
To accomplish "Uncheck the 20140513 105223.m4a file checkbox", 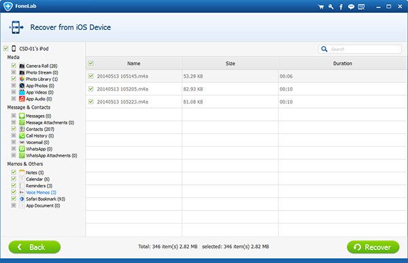I will point(91,101).
